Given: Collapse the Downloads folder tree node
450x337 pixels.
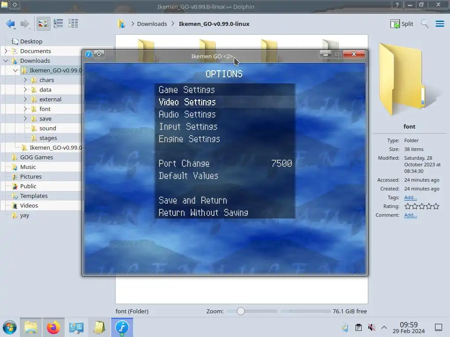Looking at the screenshot, I should click(6, 61).
